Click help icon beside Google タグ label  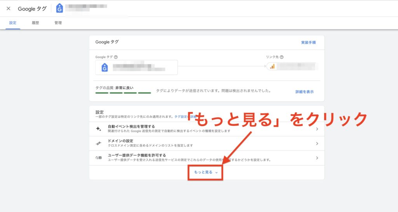coord(116,57)
